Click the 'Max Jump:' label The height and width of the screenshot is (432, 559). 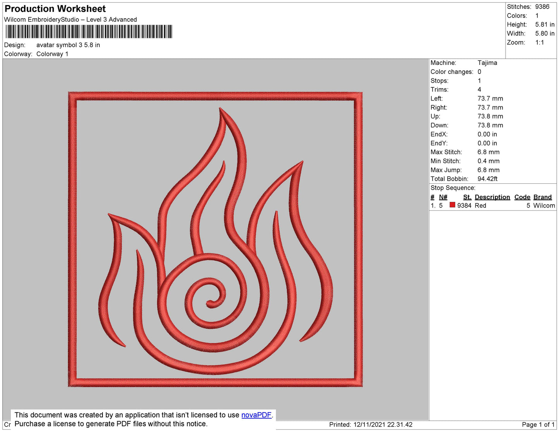click(x=446, y=170)
